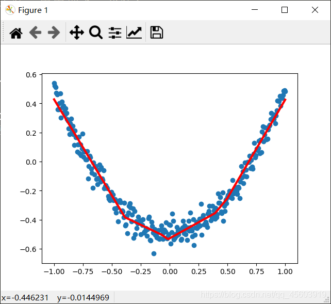Click the y-axis tick label 0.0
This screenshot has width=331, height=304.
[31, 162]
